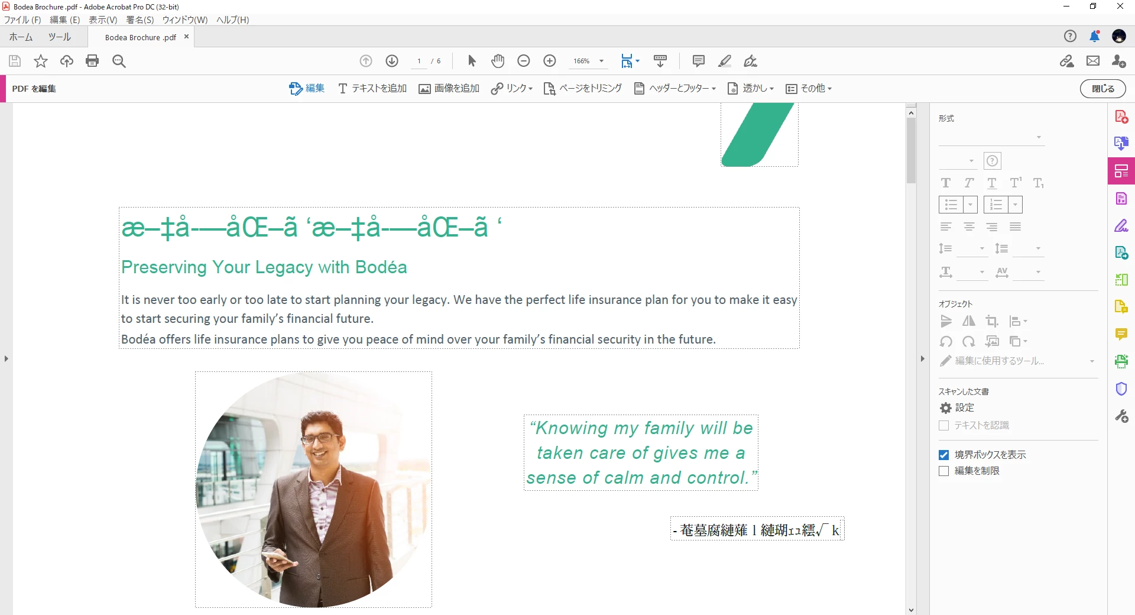The width and height of the screenshot is (1135, 615).
Task: Open スキャンした文書 設定 settings
Action: 957,407
